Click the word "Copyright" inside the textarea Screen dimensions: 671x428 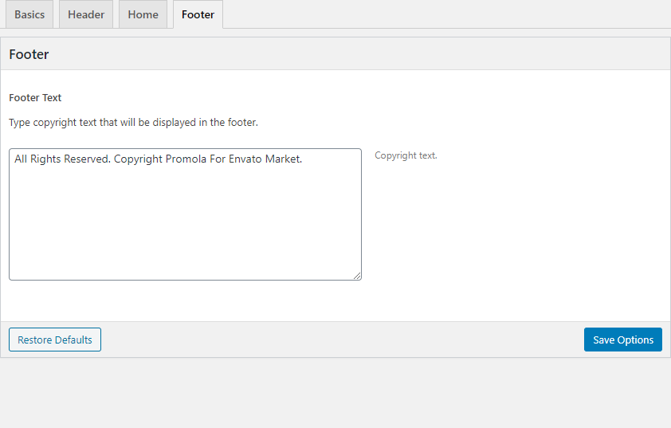tap(138, 159)
